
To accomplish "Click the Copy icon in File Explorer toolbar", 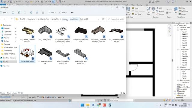I will [x=19, y=13].
